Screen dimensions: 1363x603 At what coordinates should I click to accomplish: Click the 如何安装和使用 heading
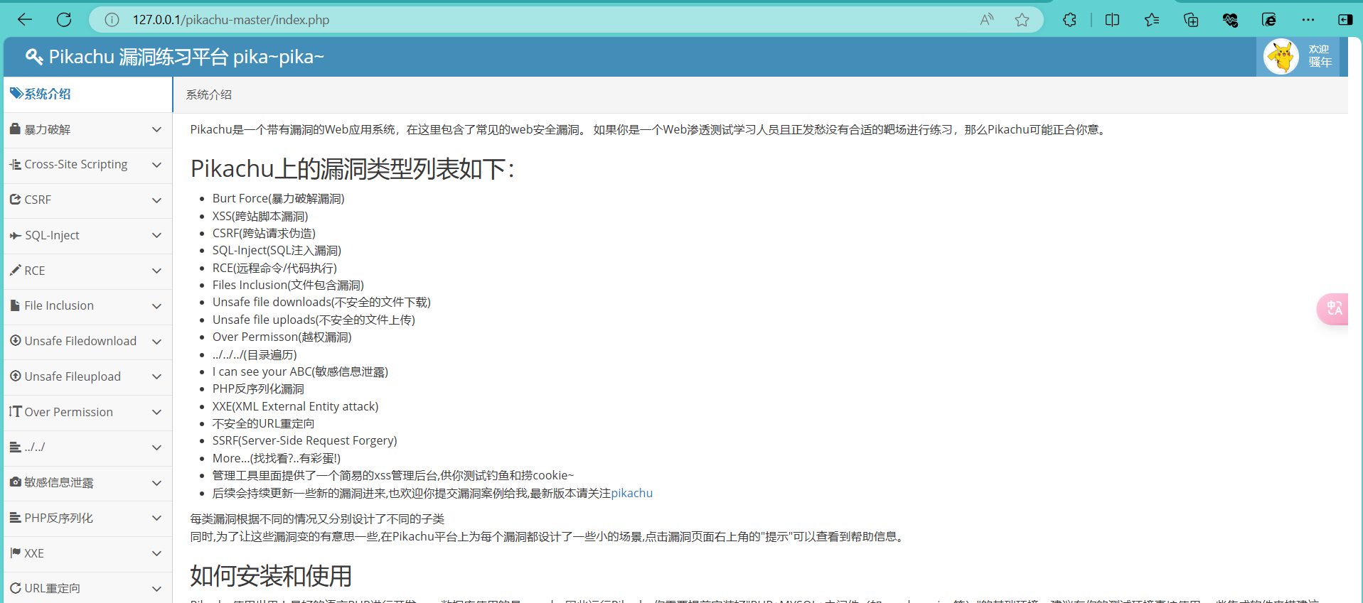[271, 576]
